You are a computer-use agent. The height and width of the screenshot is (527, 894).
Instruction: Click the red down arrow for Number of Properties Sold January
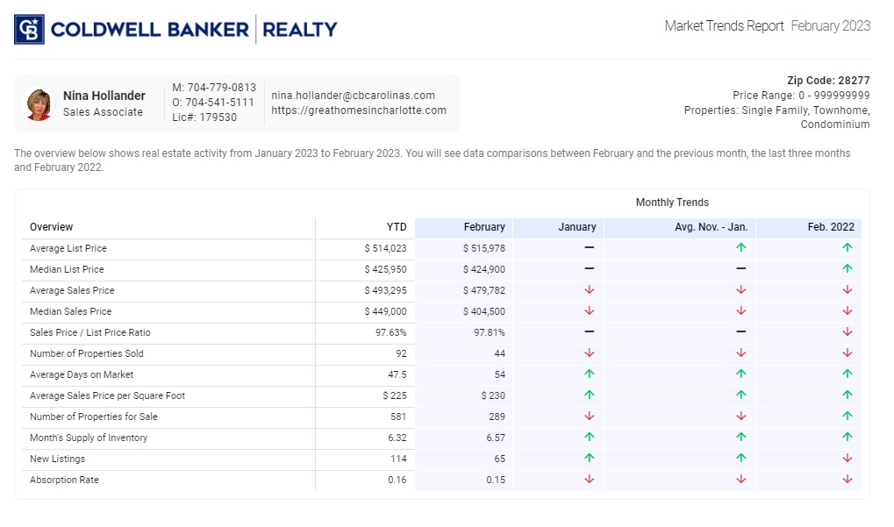point(590,353)
